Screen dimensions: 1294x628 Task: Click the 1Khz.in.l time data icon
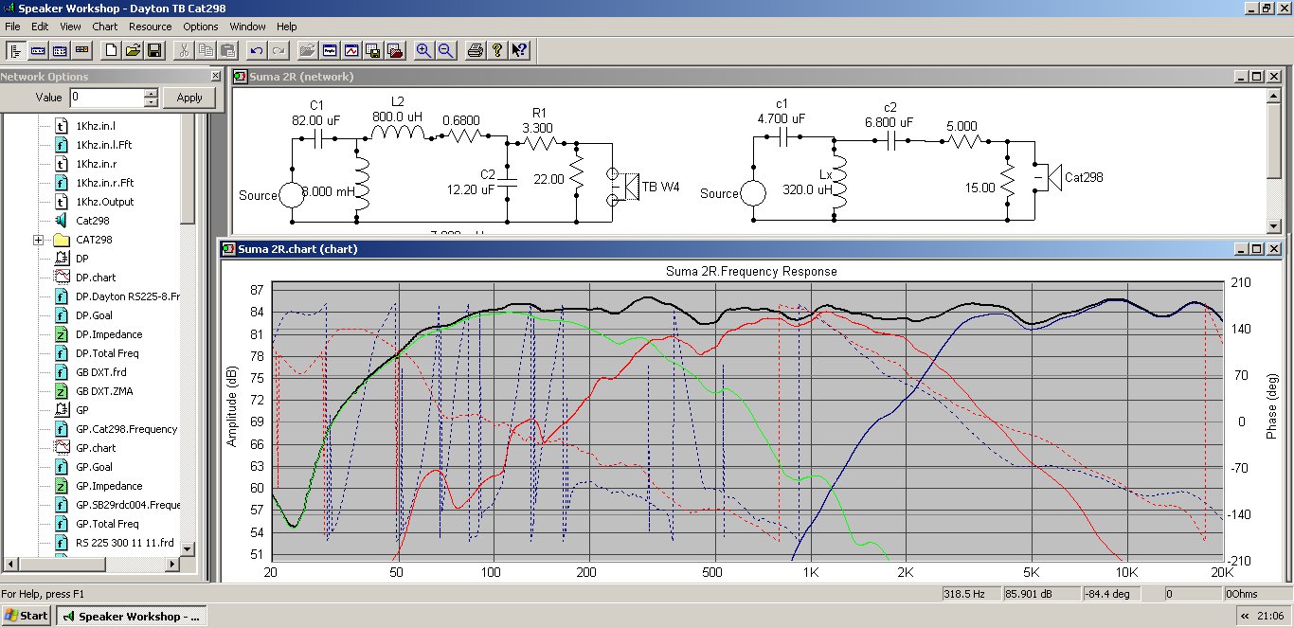[x=62, y=126]
